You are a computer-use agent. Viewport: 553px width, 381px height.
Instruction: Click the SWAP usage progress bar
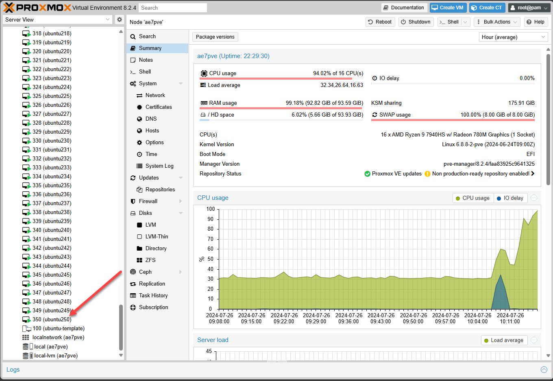tap(453, 120)
